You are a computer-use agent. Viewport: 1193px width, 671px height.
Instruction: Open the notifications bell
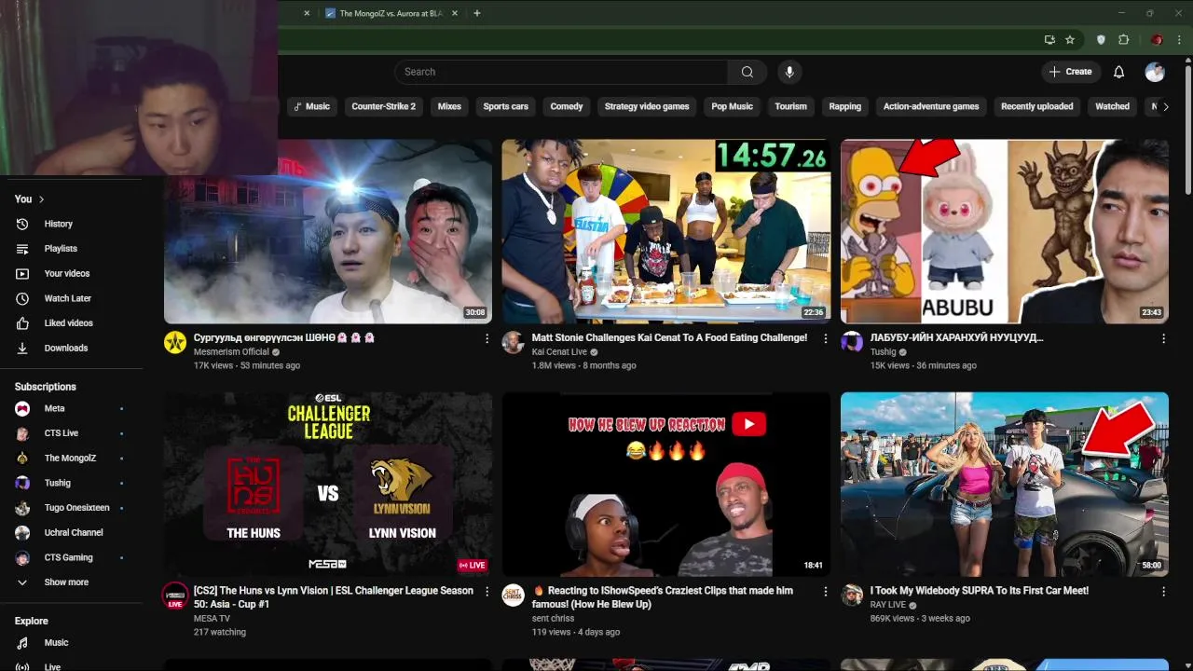click(1118, 72)
